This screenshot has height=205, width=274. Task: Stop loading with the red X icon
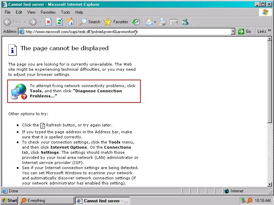point(48,22)
